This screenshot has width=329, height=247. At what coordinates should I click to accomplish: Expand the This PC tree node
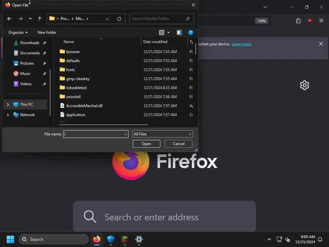tap(8, 105)
